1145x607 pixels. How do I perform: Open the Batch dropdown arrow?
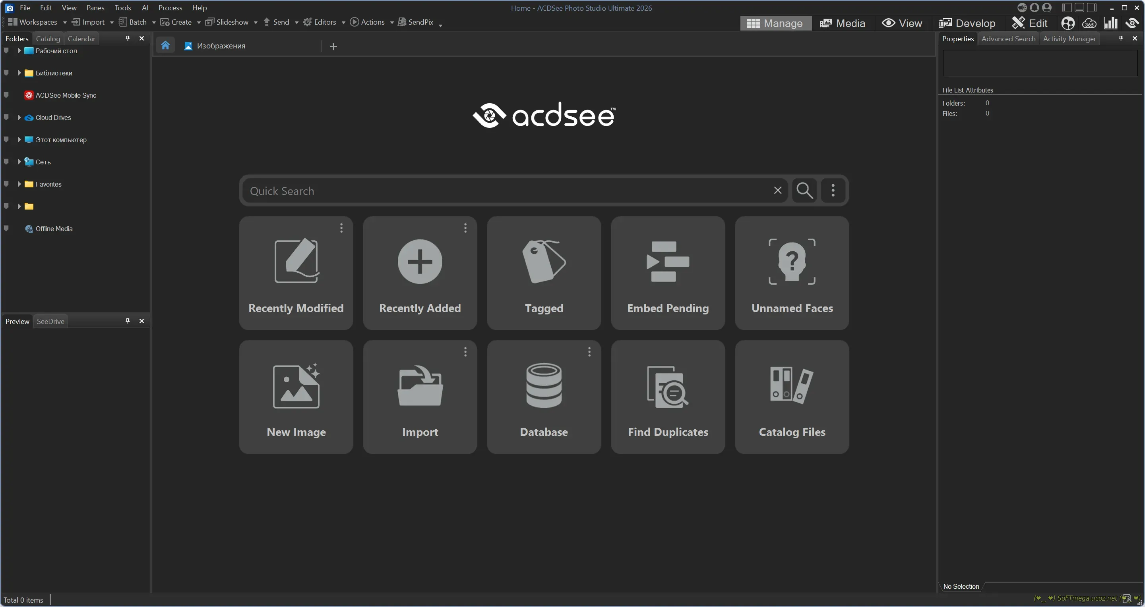pos(154,22)
